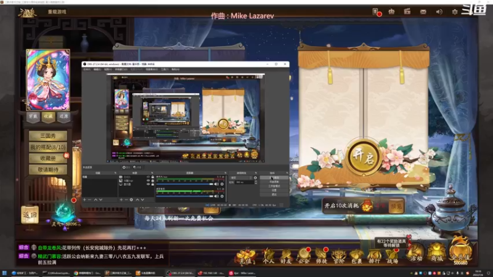
Task: Add a source with OBS plus icon
Action: coord(121,199)
